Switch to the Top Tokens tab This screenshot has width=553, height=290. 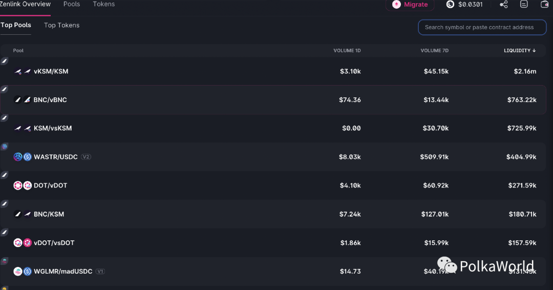[61, 25]
